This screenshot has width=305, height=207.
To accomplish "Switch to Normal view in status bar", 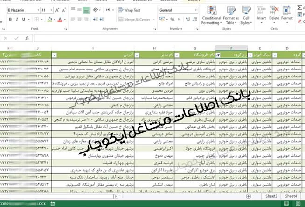I will 286,204.
